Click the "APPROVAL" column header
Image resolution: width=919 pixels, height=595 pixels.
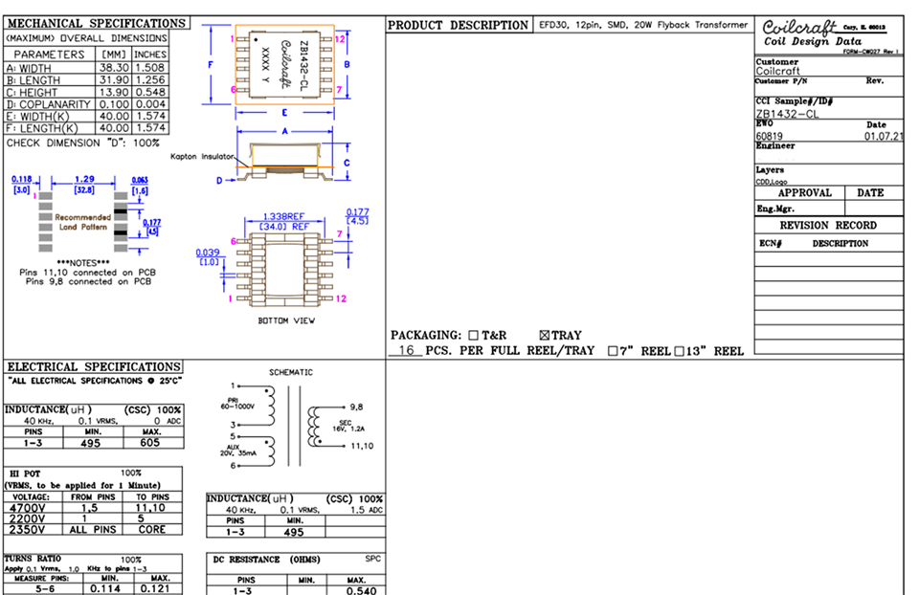(x=805, y=193)
